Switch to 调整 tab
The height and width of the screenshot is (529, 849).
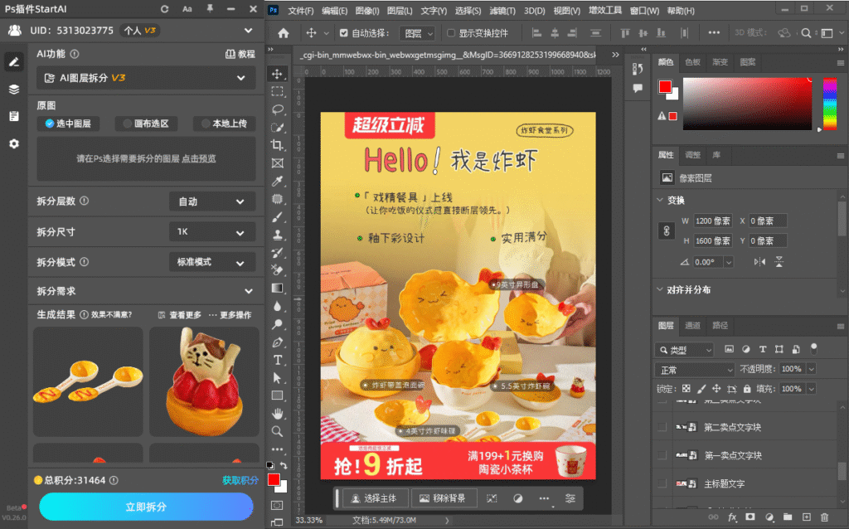(692, 155)
